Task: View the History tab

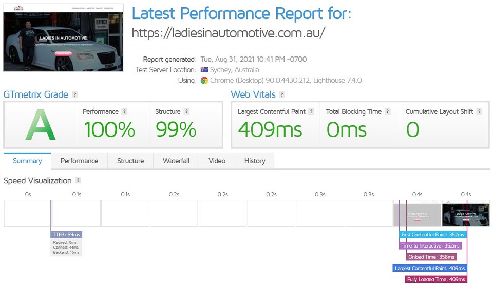Action: (255, 161)
